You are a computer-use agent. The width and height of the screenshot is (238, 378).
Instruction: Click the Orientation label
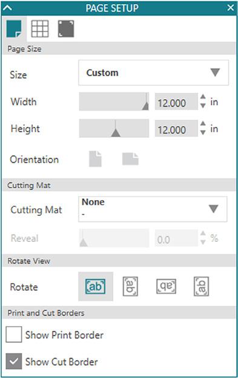click(x=35, y=159)
